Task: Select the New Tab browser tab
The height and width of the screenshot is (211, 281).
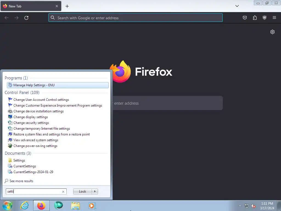Action: pos(31,6)
